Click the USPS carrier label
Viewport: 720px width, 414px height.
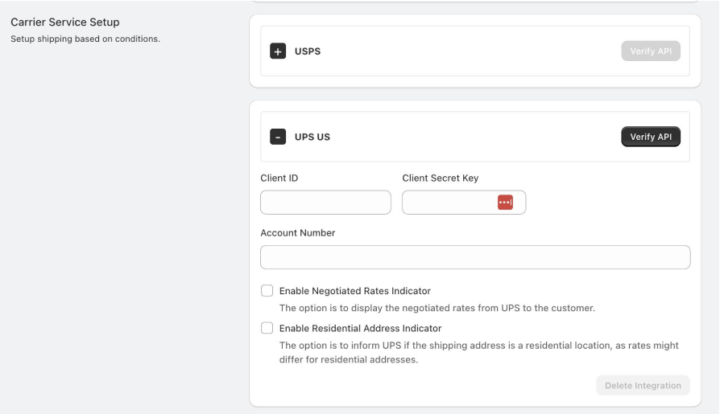pos(308,51)
